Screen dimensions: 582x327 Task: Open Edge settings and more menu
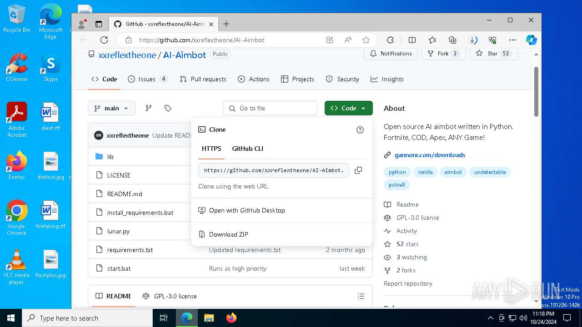coord(512,40)
